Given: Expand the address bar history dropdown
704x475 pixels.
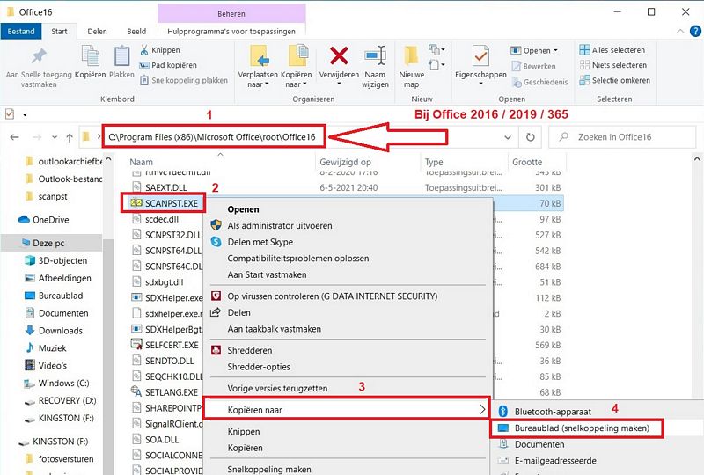Looking at the screenshot, I should [508, 137].
